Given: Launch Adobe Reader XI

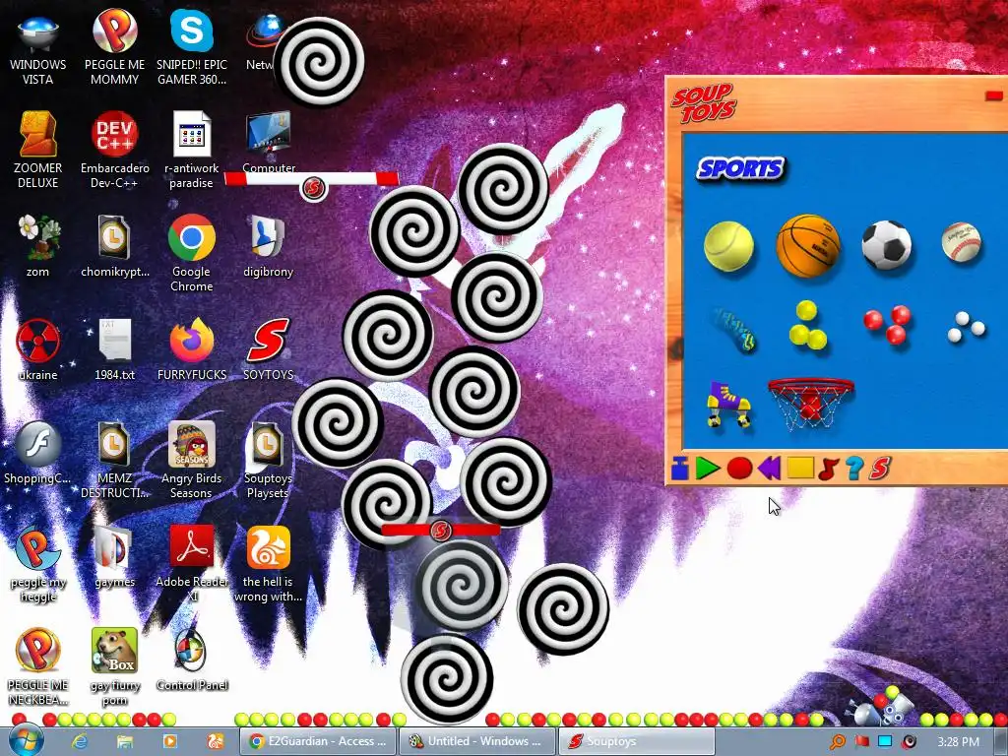Looking at the screenshot, I should (192, 564).
